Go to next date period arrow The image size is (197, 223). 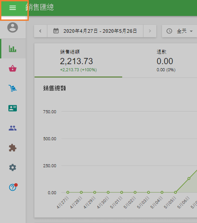pos(150,31)
